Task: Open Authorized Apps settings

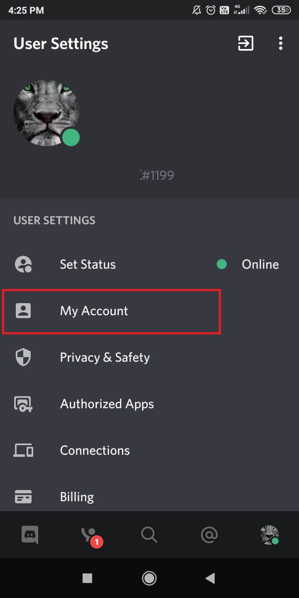Action: click(x=149, y=404)
